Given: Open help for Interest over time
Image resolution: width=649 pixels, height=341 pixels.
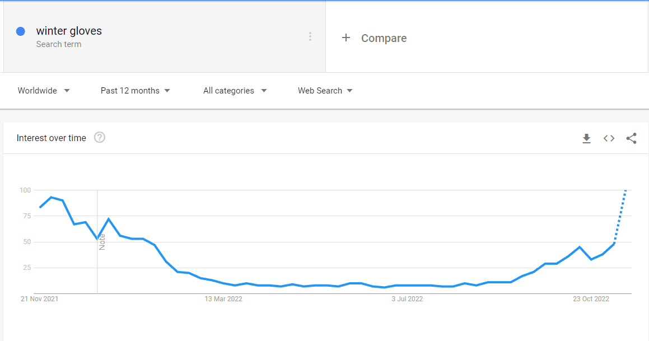Looking at the screenshot, I should pyautogui.click(x=100, y=137).
